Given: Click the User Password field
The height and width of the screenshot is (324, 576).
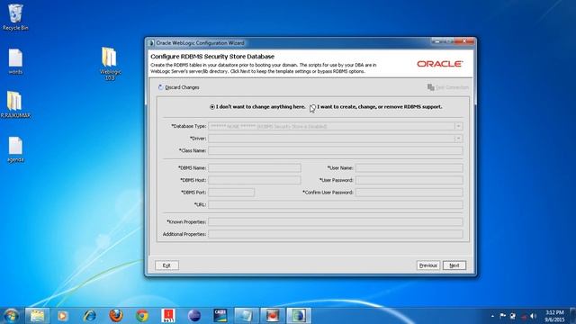Looking at the screenshot, I should [409, 180].
